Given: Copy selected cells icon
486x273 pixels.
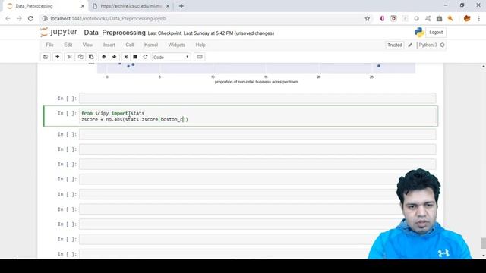Looking at the screenshot, I should coord(80,57).
